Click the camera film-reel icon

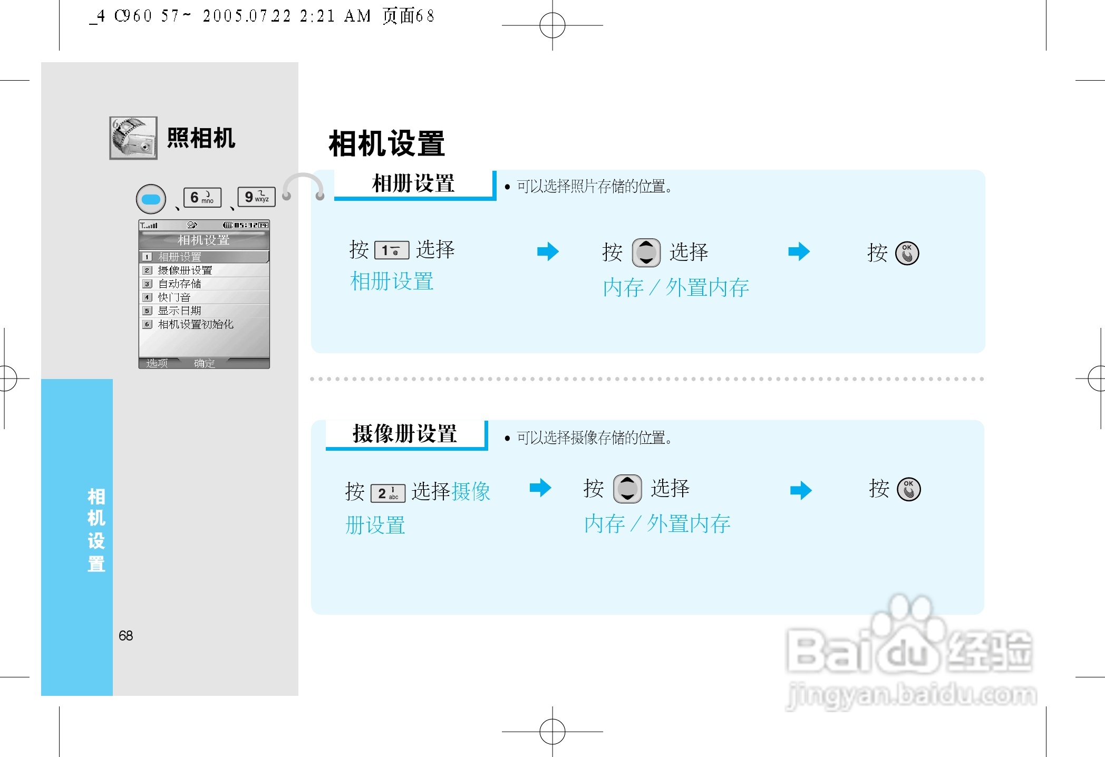pyautogui.click(x=133, y=138)
